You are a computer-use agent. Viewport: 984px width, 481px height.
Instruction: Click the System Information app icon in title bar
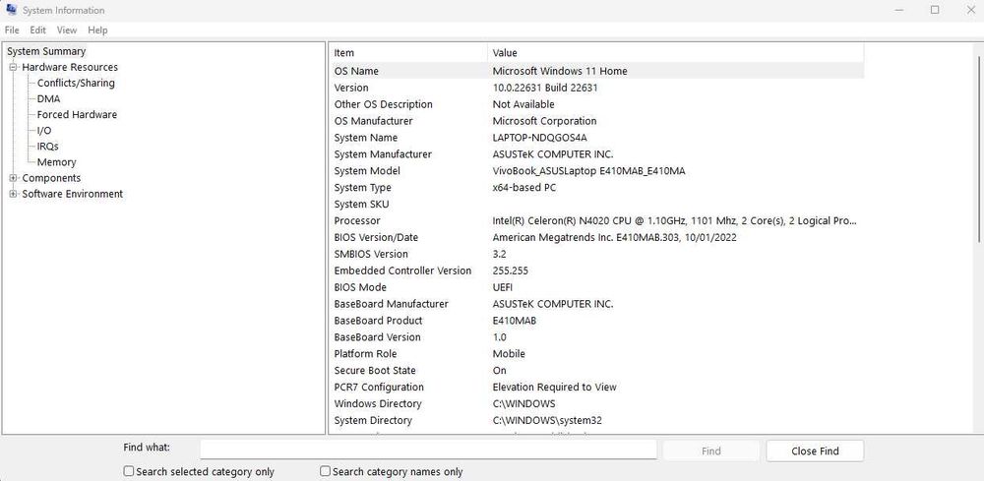point(11,10)
